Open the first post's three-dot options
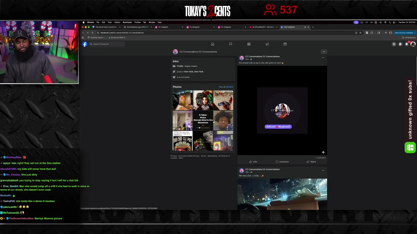Screen dimensions: 417x234 (323, 58)
